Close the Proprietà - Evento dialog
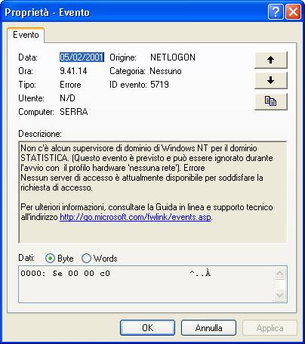 click(x=293, y=11)
